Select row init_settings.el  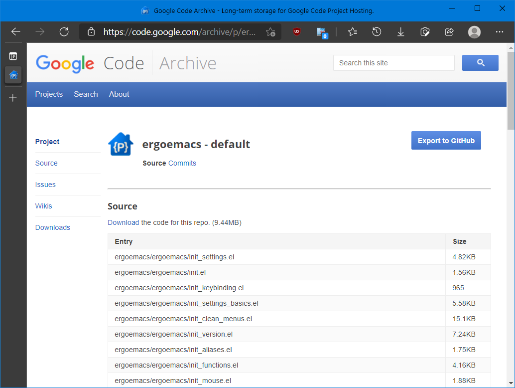click(x=299, y=257)
